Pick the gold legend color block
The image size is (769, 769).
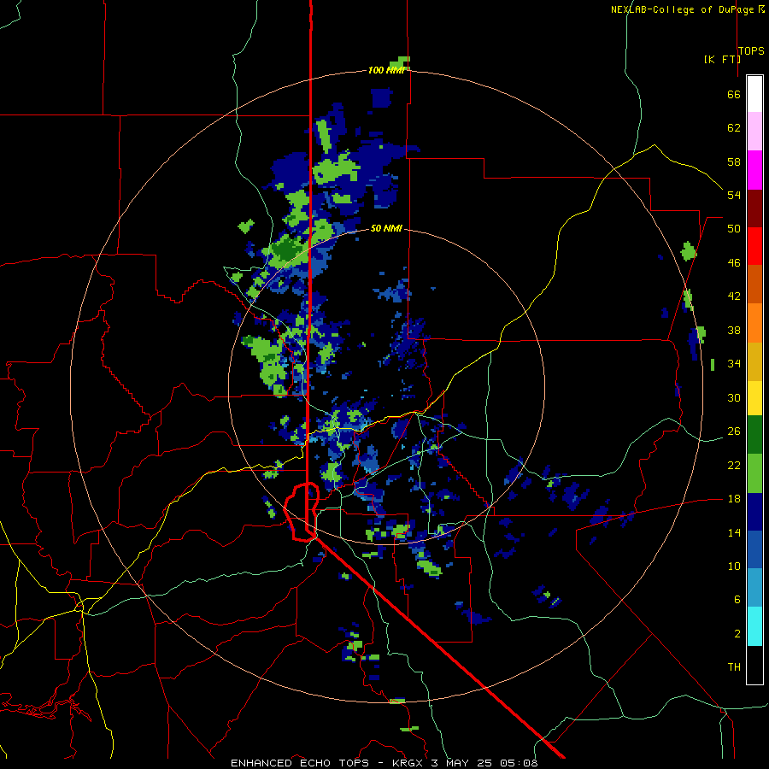(x=754, y=361)
